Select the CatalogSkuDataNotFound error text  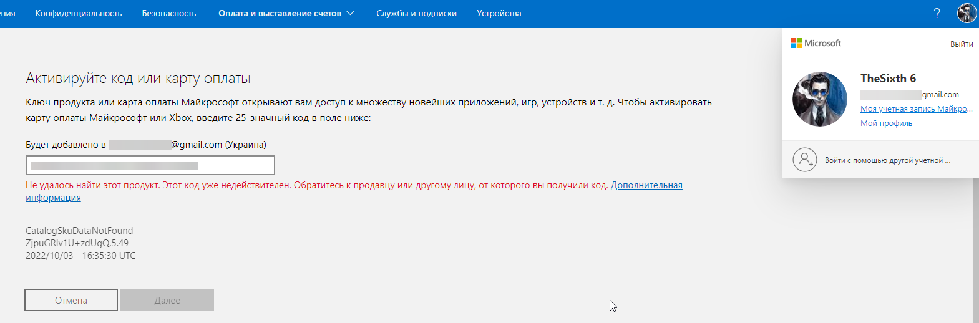(x=79, y=231)
